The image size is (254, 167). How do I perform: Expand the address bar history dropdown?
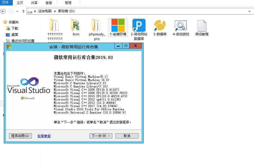click(x=250, y=11)
